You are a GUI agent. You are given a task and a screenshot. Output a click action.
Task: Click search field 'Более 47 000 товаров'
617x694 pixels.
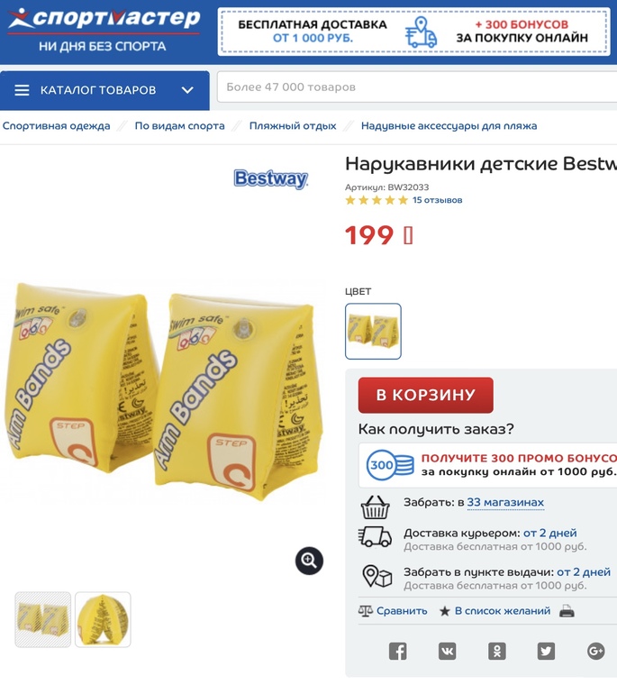coord(417,87)
